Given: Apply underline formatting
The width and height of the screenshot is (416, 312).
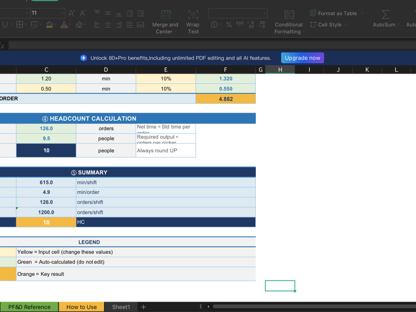Looking at the screenshot, I should click(5, 25).
